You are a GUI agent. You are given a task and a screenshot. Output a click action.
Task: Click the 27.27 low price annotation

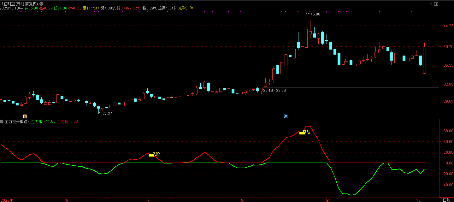[108, 113]
